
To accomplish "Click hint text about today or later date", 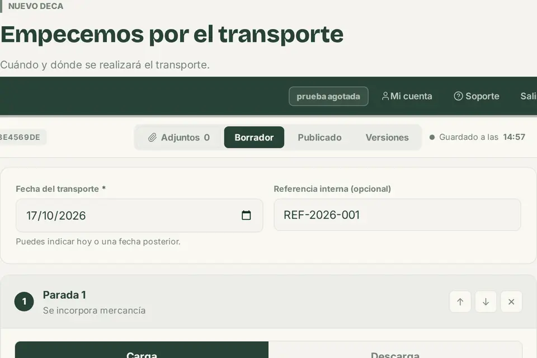I will pos(98,242).
